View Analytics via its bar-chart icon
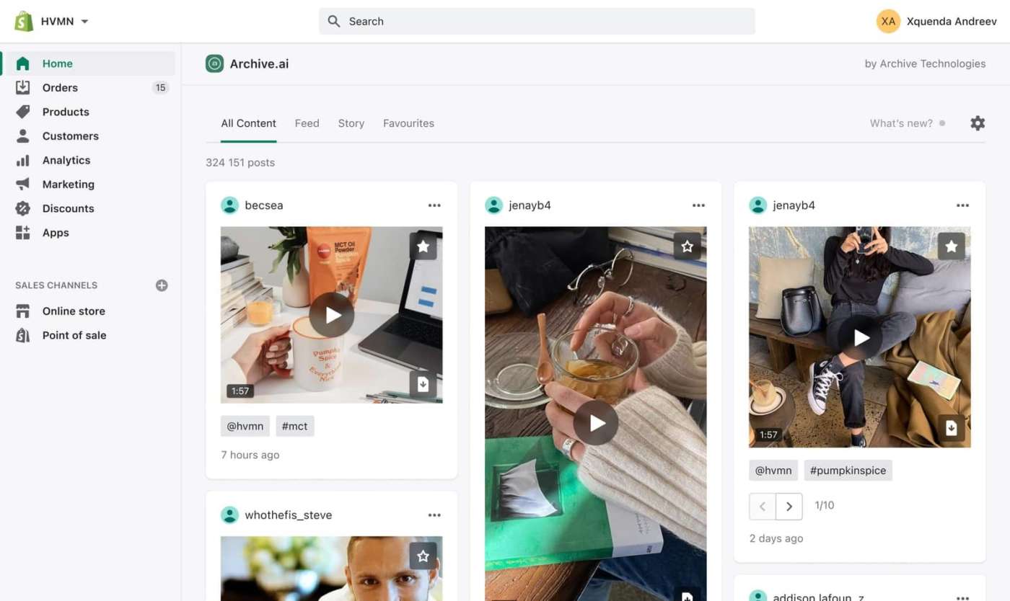This screenshot has width=1010, height=601. pos(25,160)
